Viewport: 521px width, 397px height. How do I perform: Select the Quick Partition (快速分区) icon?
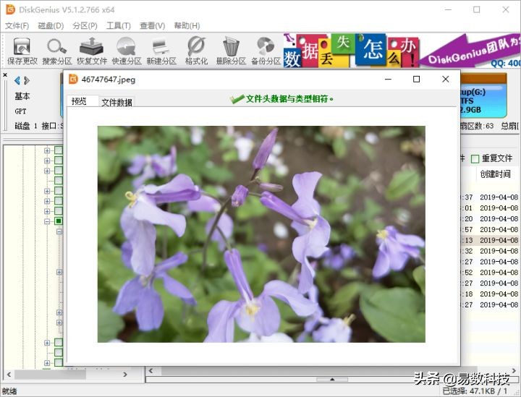tap(127, 51)
